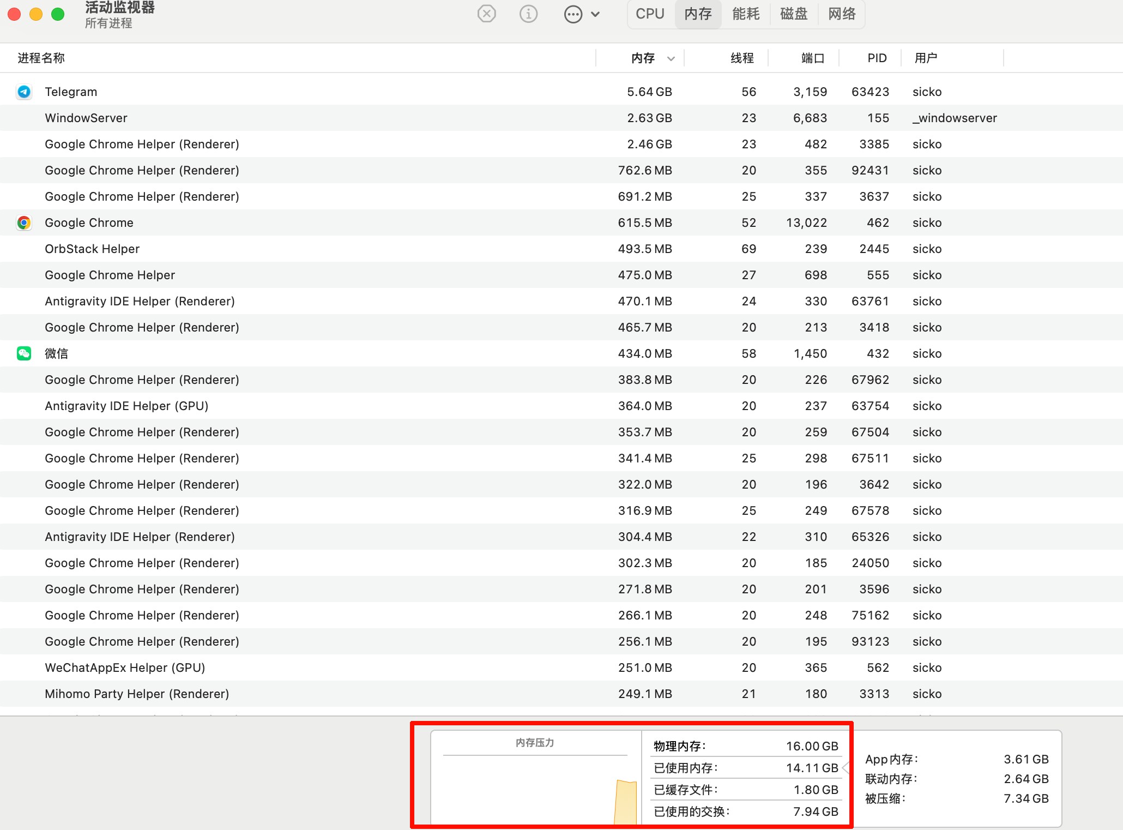The width and height of the screenshot is (1123, 830).
Task: Select Chrome Helper (Renderer) using 316.9 MB
Action: coord(561,510)
